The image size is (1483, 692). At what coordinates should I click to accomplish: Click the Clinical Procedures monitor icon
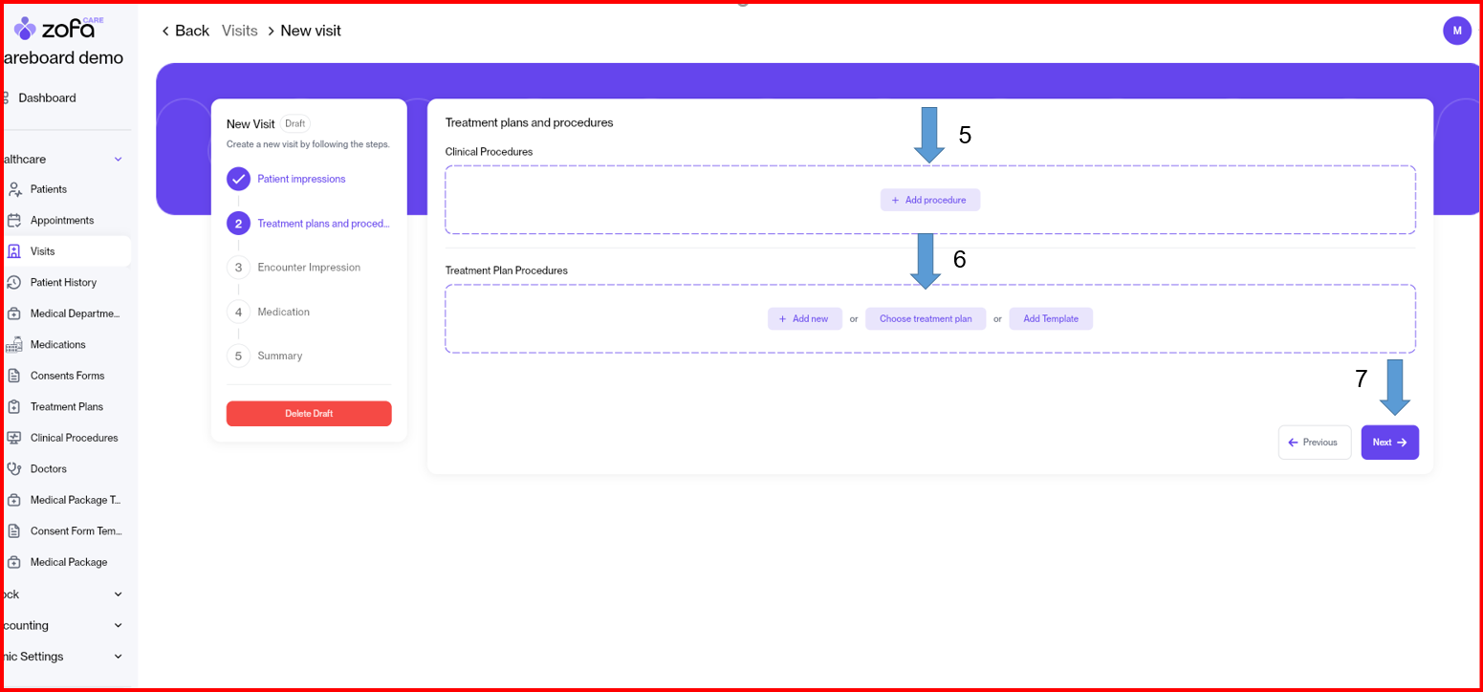pos(14,438)
